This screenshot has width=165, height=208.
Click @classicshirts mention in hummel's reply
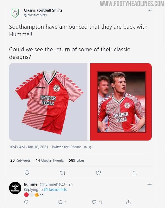click(x=55, y=190)
